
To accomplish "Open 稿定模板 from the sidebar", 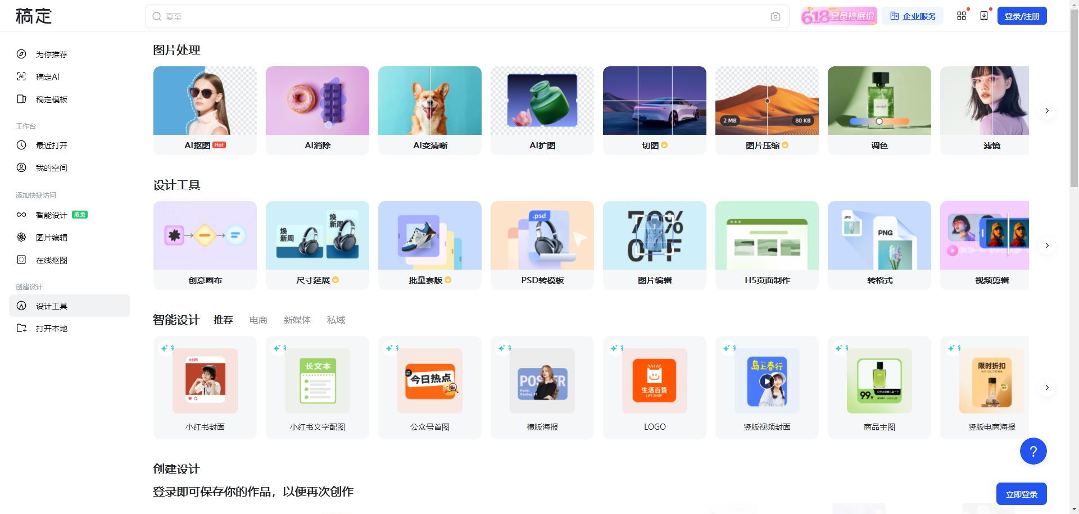I will coord(51,99).
